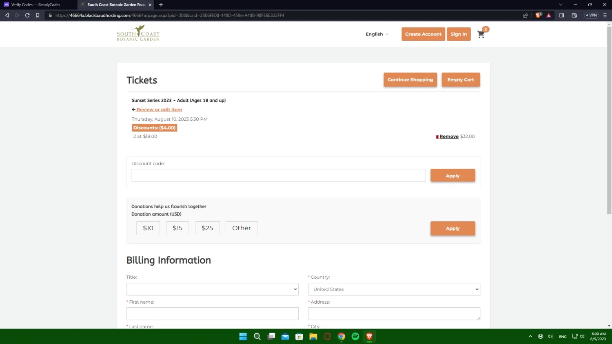612x344 pixels.
Task: Open taskbar Search icon
Action: [x=257, y=336]
